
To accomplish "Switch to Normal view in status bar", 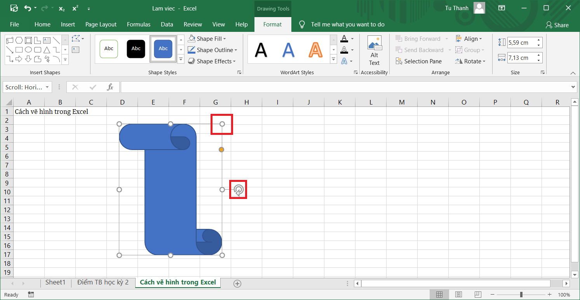I will pyautogui.click(x=439, y=295).
